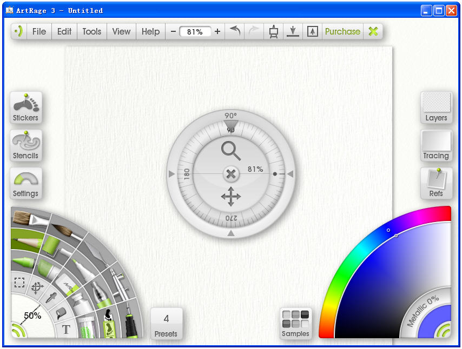This screenshot has height=349, width=462.
Task: Toggle the Stickers panel
Action: 26,108
